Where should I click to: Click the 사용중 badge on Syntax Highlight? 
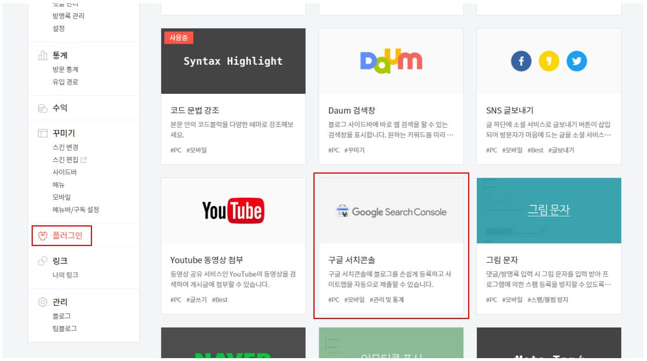[x=178, y=37]
